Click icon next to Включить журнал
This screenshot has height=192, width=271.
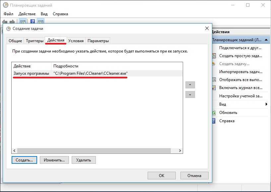tap(214, 88)
